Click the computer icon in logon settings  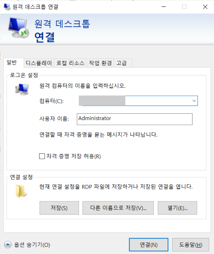coord(22,89)
